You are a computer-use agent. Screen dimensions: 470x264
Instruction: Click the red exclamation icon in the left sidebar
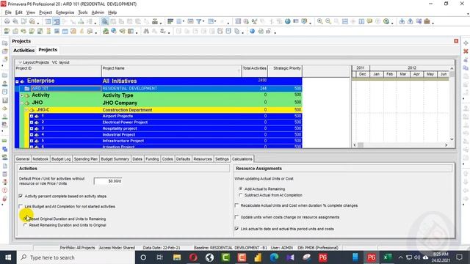point(4,191)
